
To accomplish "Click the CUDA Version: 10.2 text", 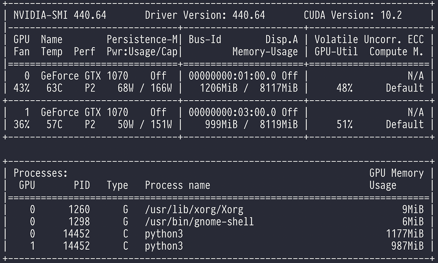I will pos(353,15).
